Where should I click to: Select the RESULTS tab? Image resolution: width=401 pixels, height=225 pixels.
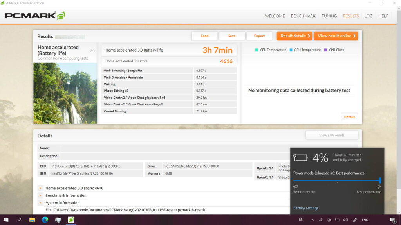[x=350, y=16]
